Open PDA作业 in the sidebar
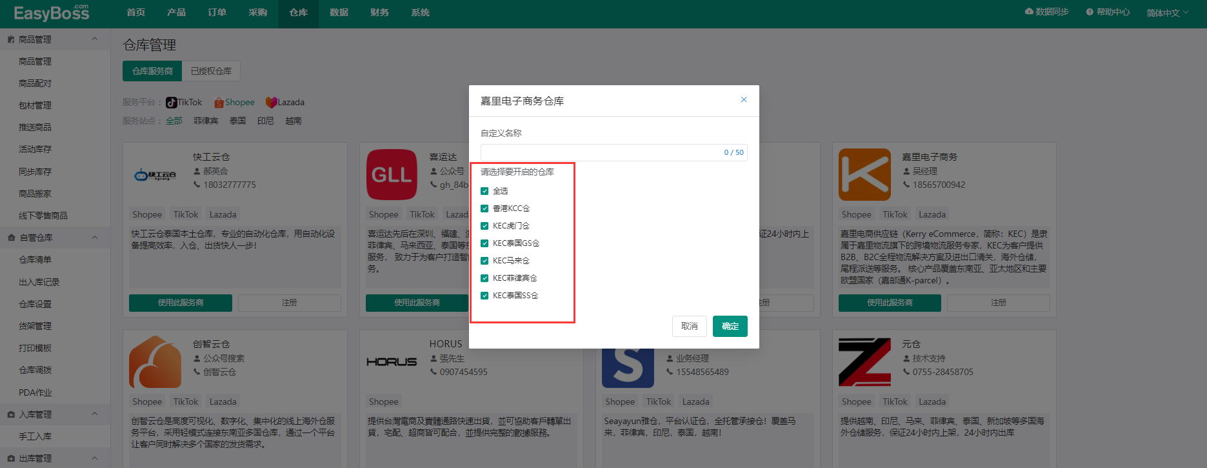The height and width of the screenshot is (468, 1207). [35, 392]
